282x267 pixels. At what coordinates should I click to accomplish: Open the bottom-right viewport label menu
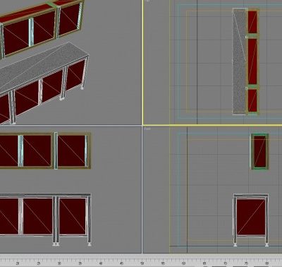pyautogui.click(x=147, y=129)
